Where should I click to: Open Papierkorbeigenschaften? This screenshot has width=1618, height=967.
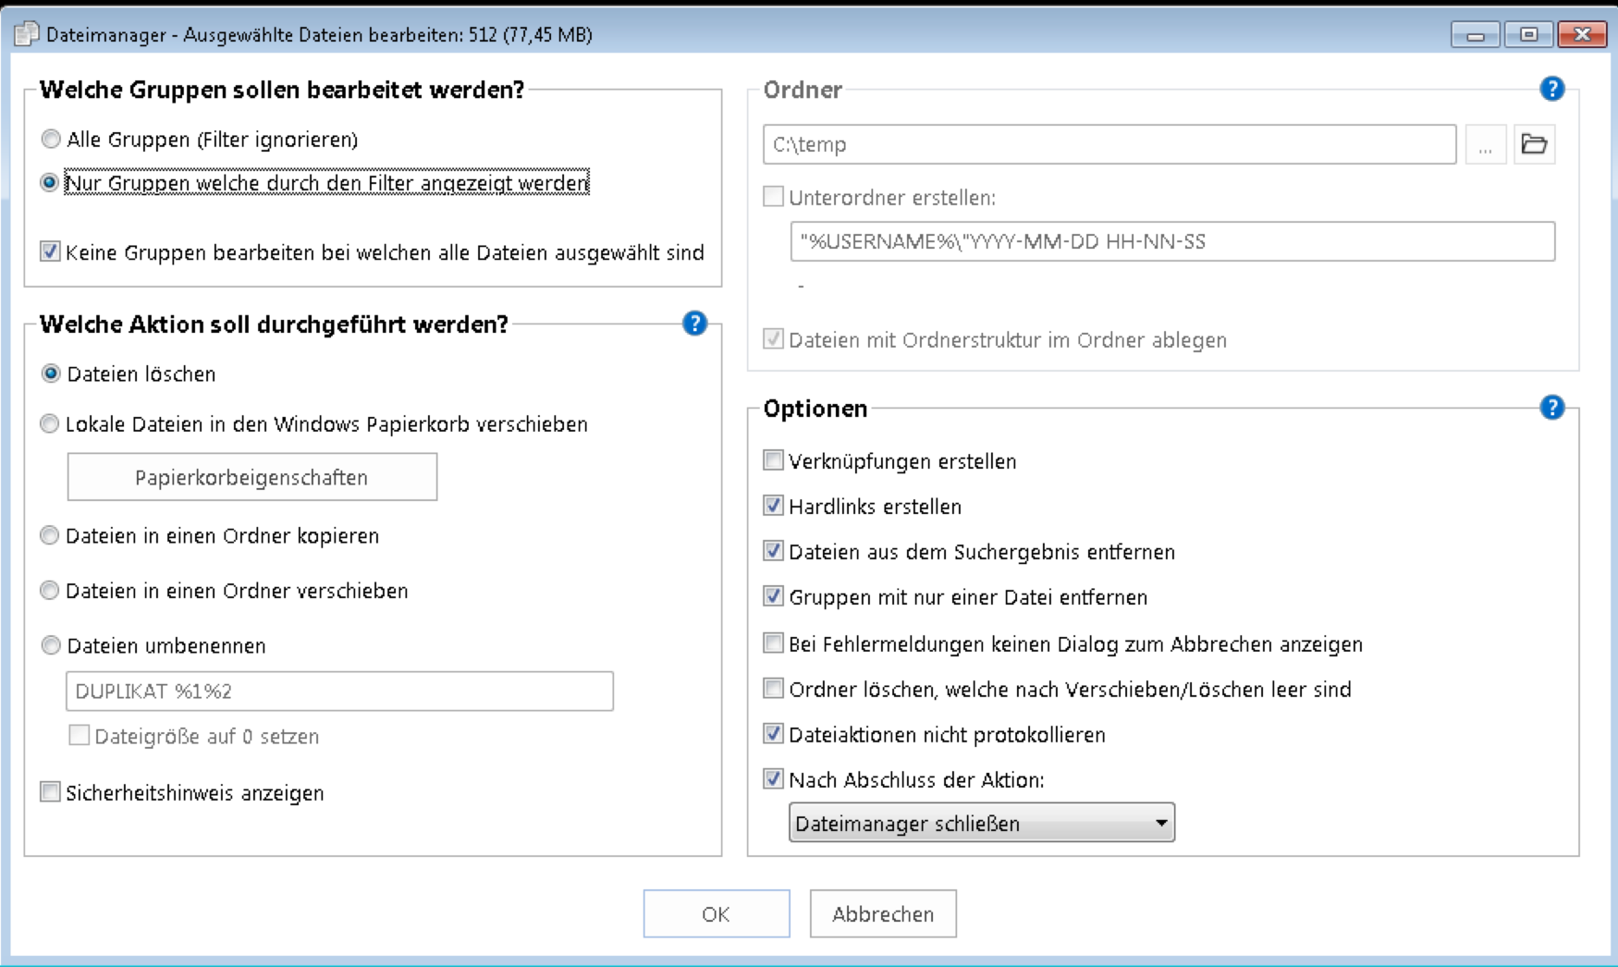coord(251,477)
